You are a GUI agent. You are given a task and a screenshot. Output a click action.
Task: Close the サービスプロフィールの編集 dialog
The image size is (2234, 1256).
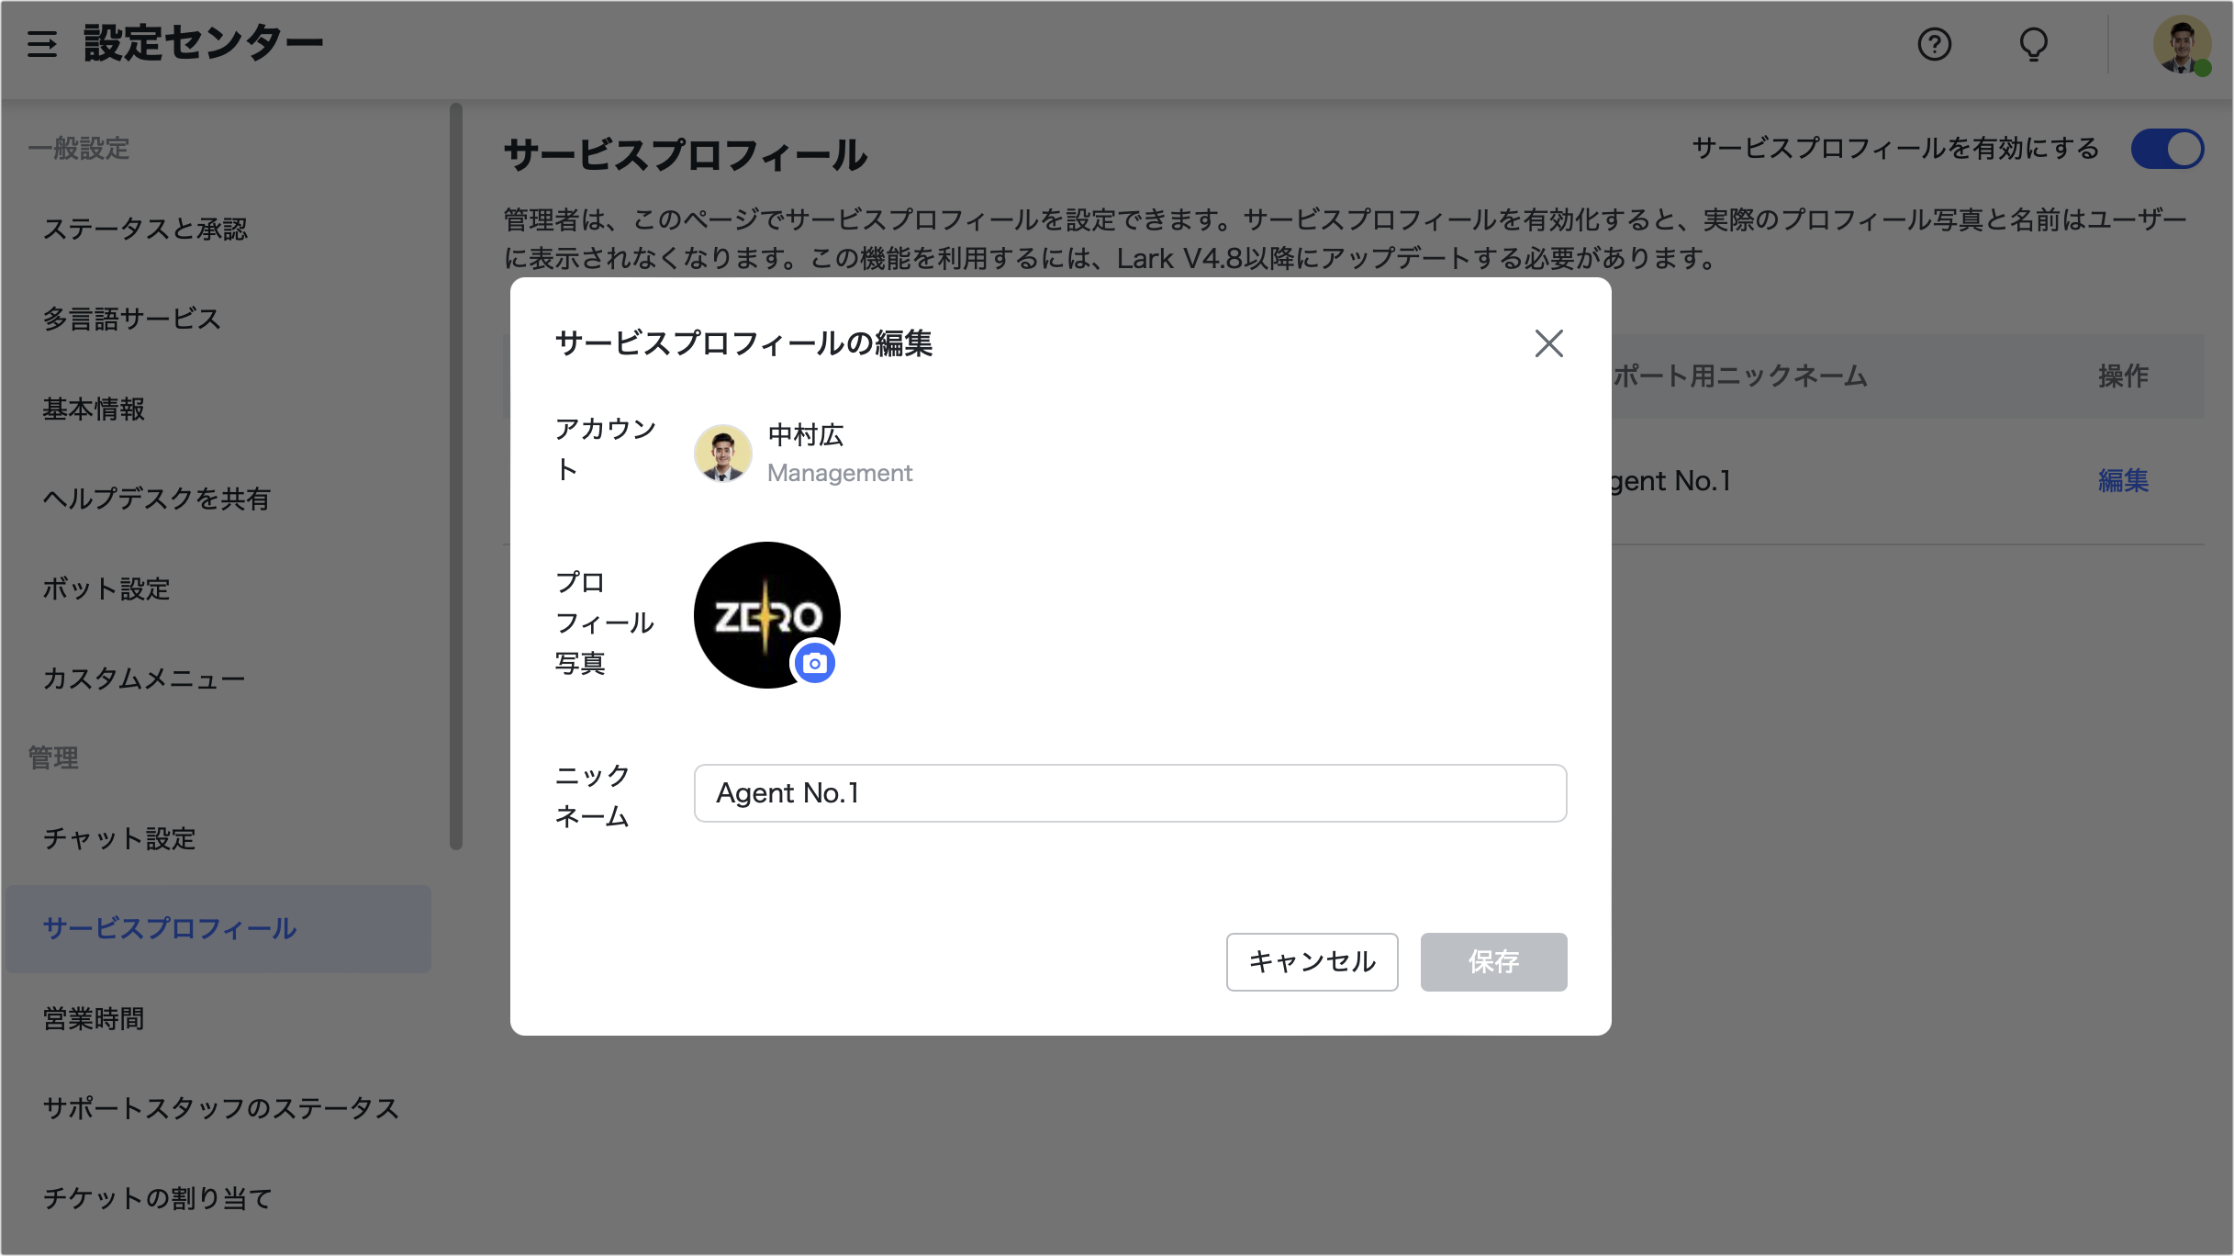(1548, 343)
